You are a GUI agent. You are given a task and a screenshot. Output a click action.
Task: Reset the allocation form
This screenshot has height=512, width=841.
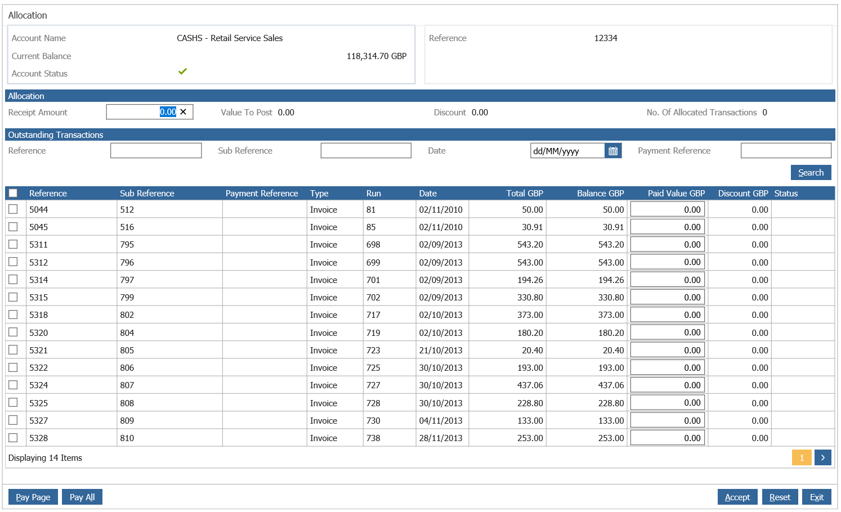point(780,497)
